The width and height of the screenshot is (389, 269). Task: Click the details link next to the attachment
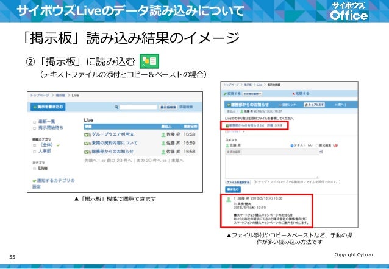(x=270, y=126)
